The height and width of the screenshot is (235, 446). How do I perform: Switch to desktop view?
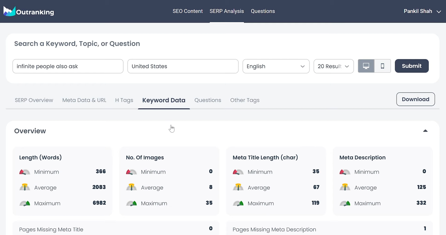366,66
